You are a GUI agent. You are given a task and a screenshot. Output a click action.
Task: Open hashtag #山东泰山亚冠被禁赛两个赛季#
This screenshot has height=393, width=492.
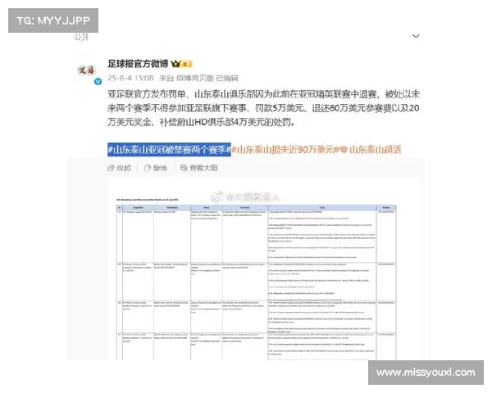(x=169, y=150)
